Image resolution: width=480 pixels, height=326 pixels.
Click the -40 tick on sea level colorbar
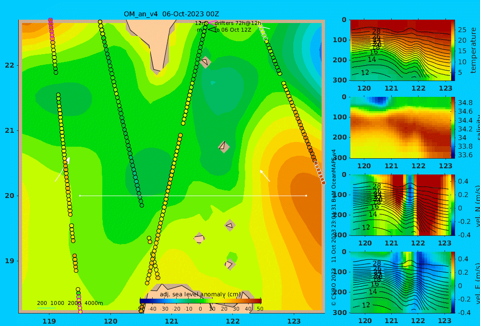pyautogui.click(x=152, y=309)
